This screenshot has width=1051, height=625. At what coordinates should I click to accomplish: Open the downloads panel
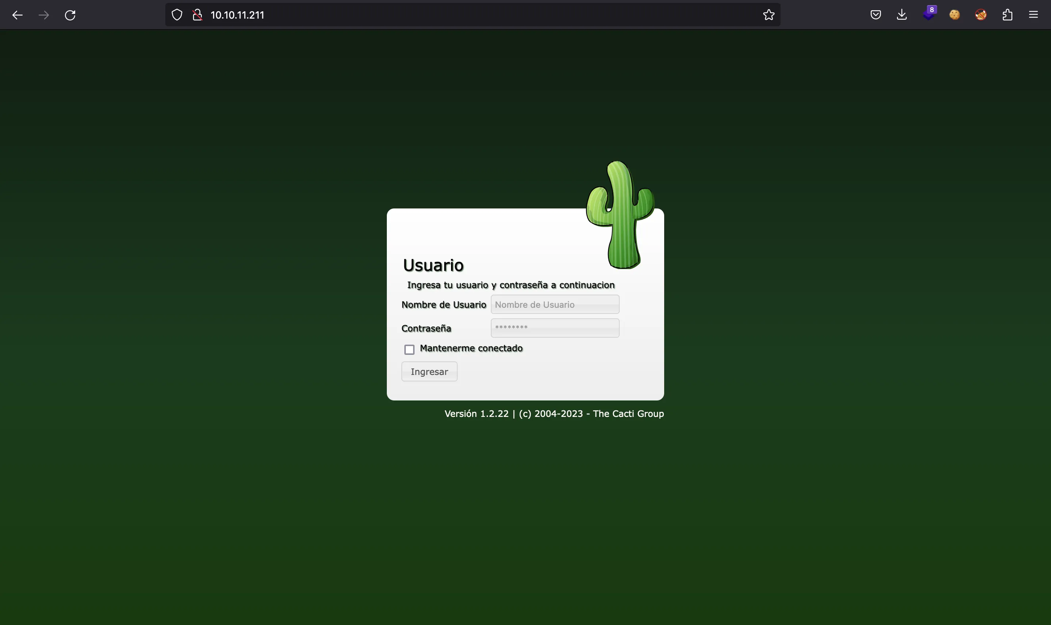point(902,15)
